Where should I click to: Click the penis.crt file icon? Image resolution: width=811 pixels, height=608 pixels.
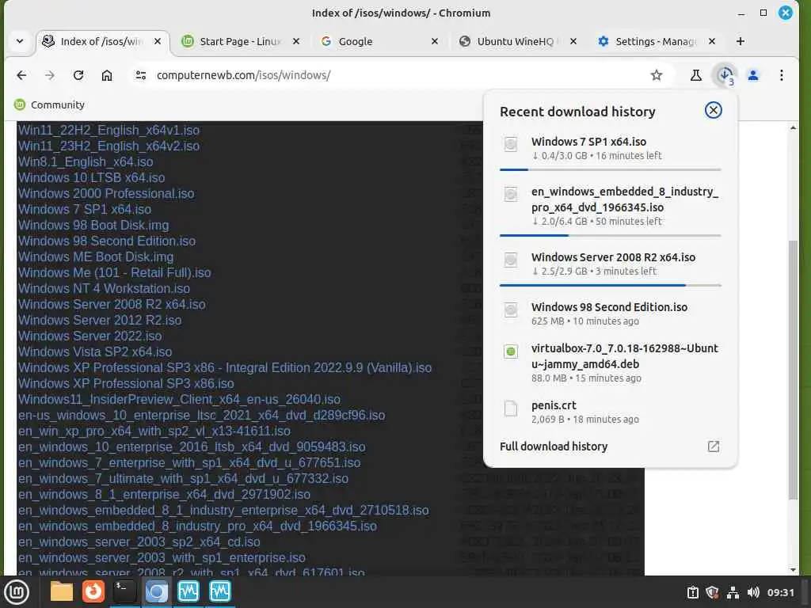click(511, 408)
